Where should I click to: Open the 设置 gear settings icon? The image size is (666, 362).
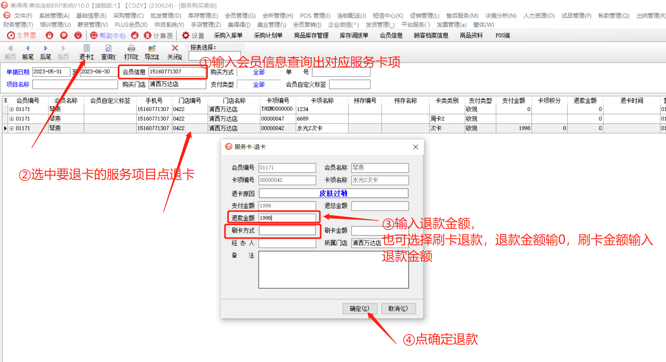(186, 35)
